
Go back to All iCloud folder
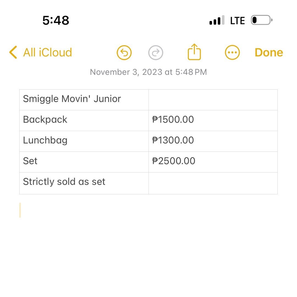[47, 52]
